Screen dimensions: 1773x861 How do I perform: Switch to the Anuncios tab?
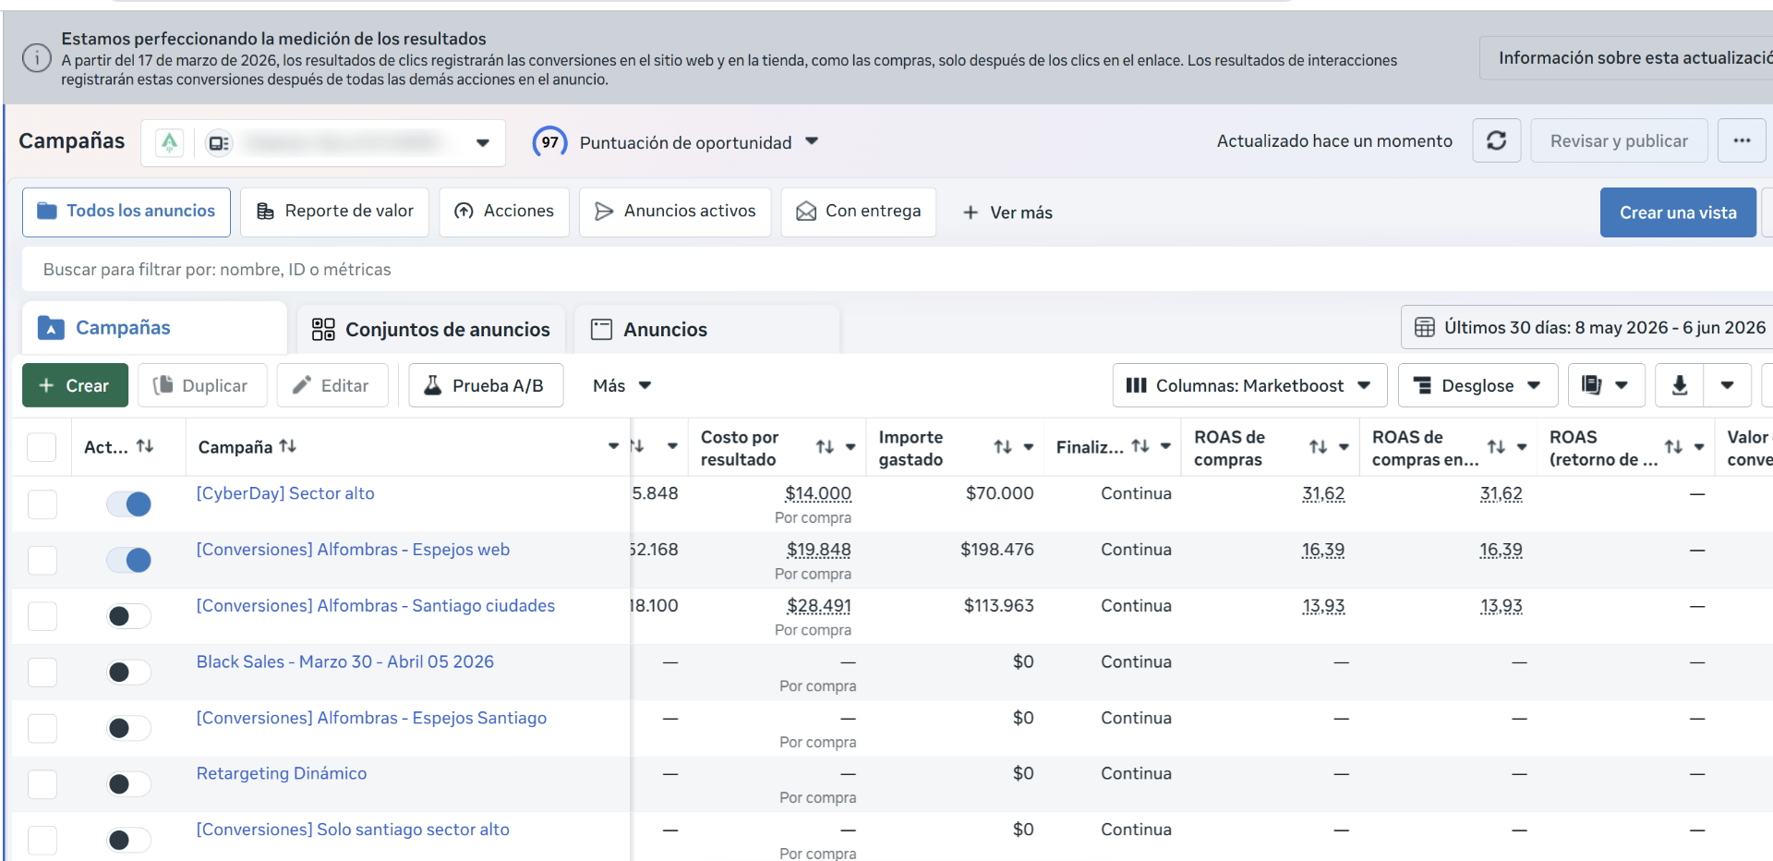tap(706, 329)
